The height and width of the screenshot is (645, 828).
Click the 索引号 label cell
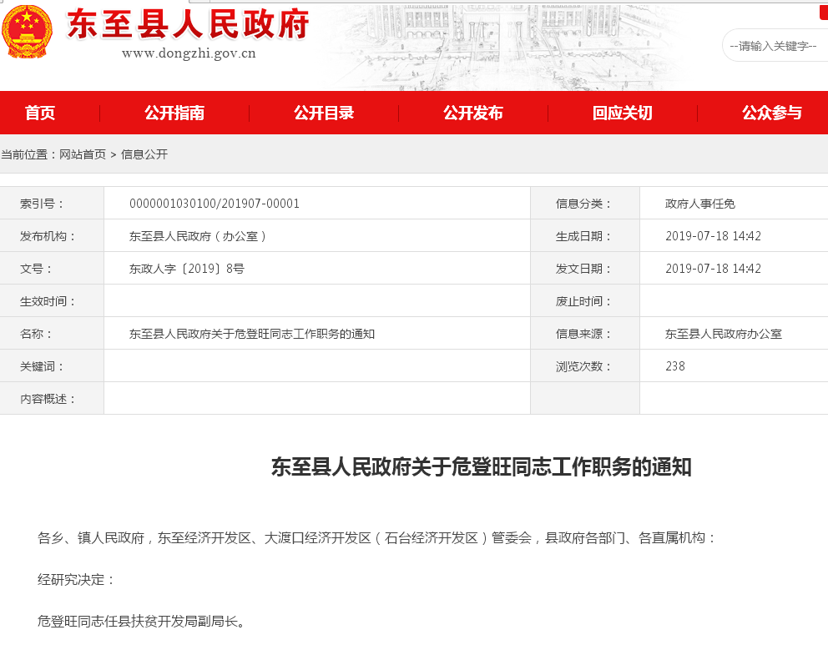52,204
